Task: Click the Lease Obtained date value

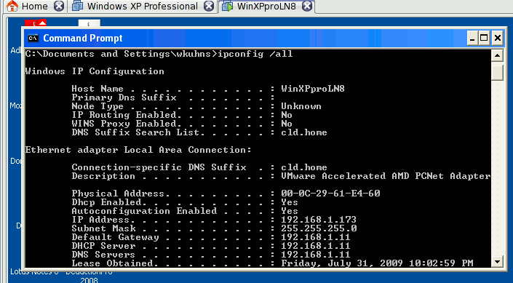Action: click(377, 263)
